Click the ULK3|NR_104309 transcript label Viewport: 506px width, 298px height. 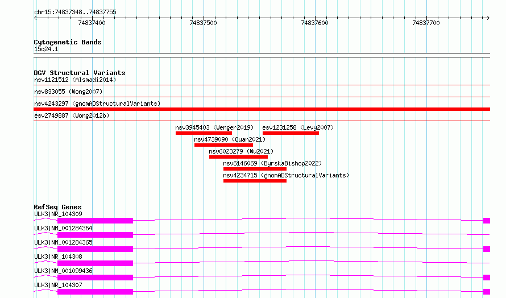tap(58, 214)
